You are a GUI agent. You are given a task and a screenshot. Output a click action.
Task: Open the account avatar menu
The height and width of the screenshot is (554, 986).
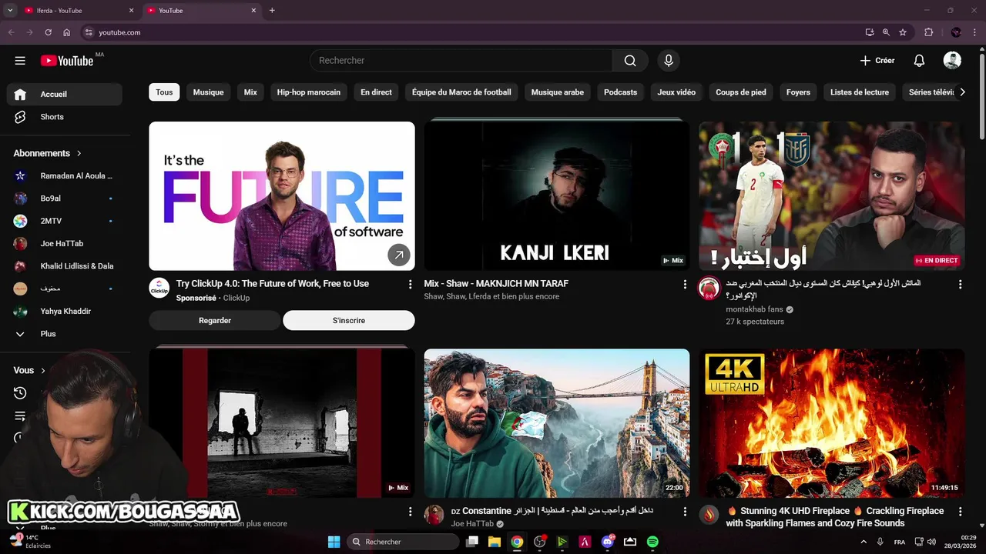(x=952, y=61)
